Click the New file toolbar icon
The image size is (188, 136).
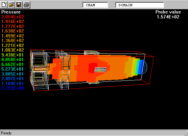pos(4,5)
